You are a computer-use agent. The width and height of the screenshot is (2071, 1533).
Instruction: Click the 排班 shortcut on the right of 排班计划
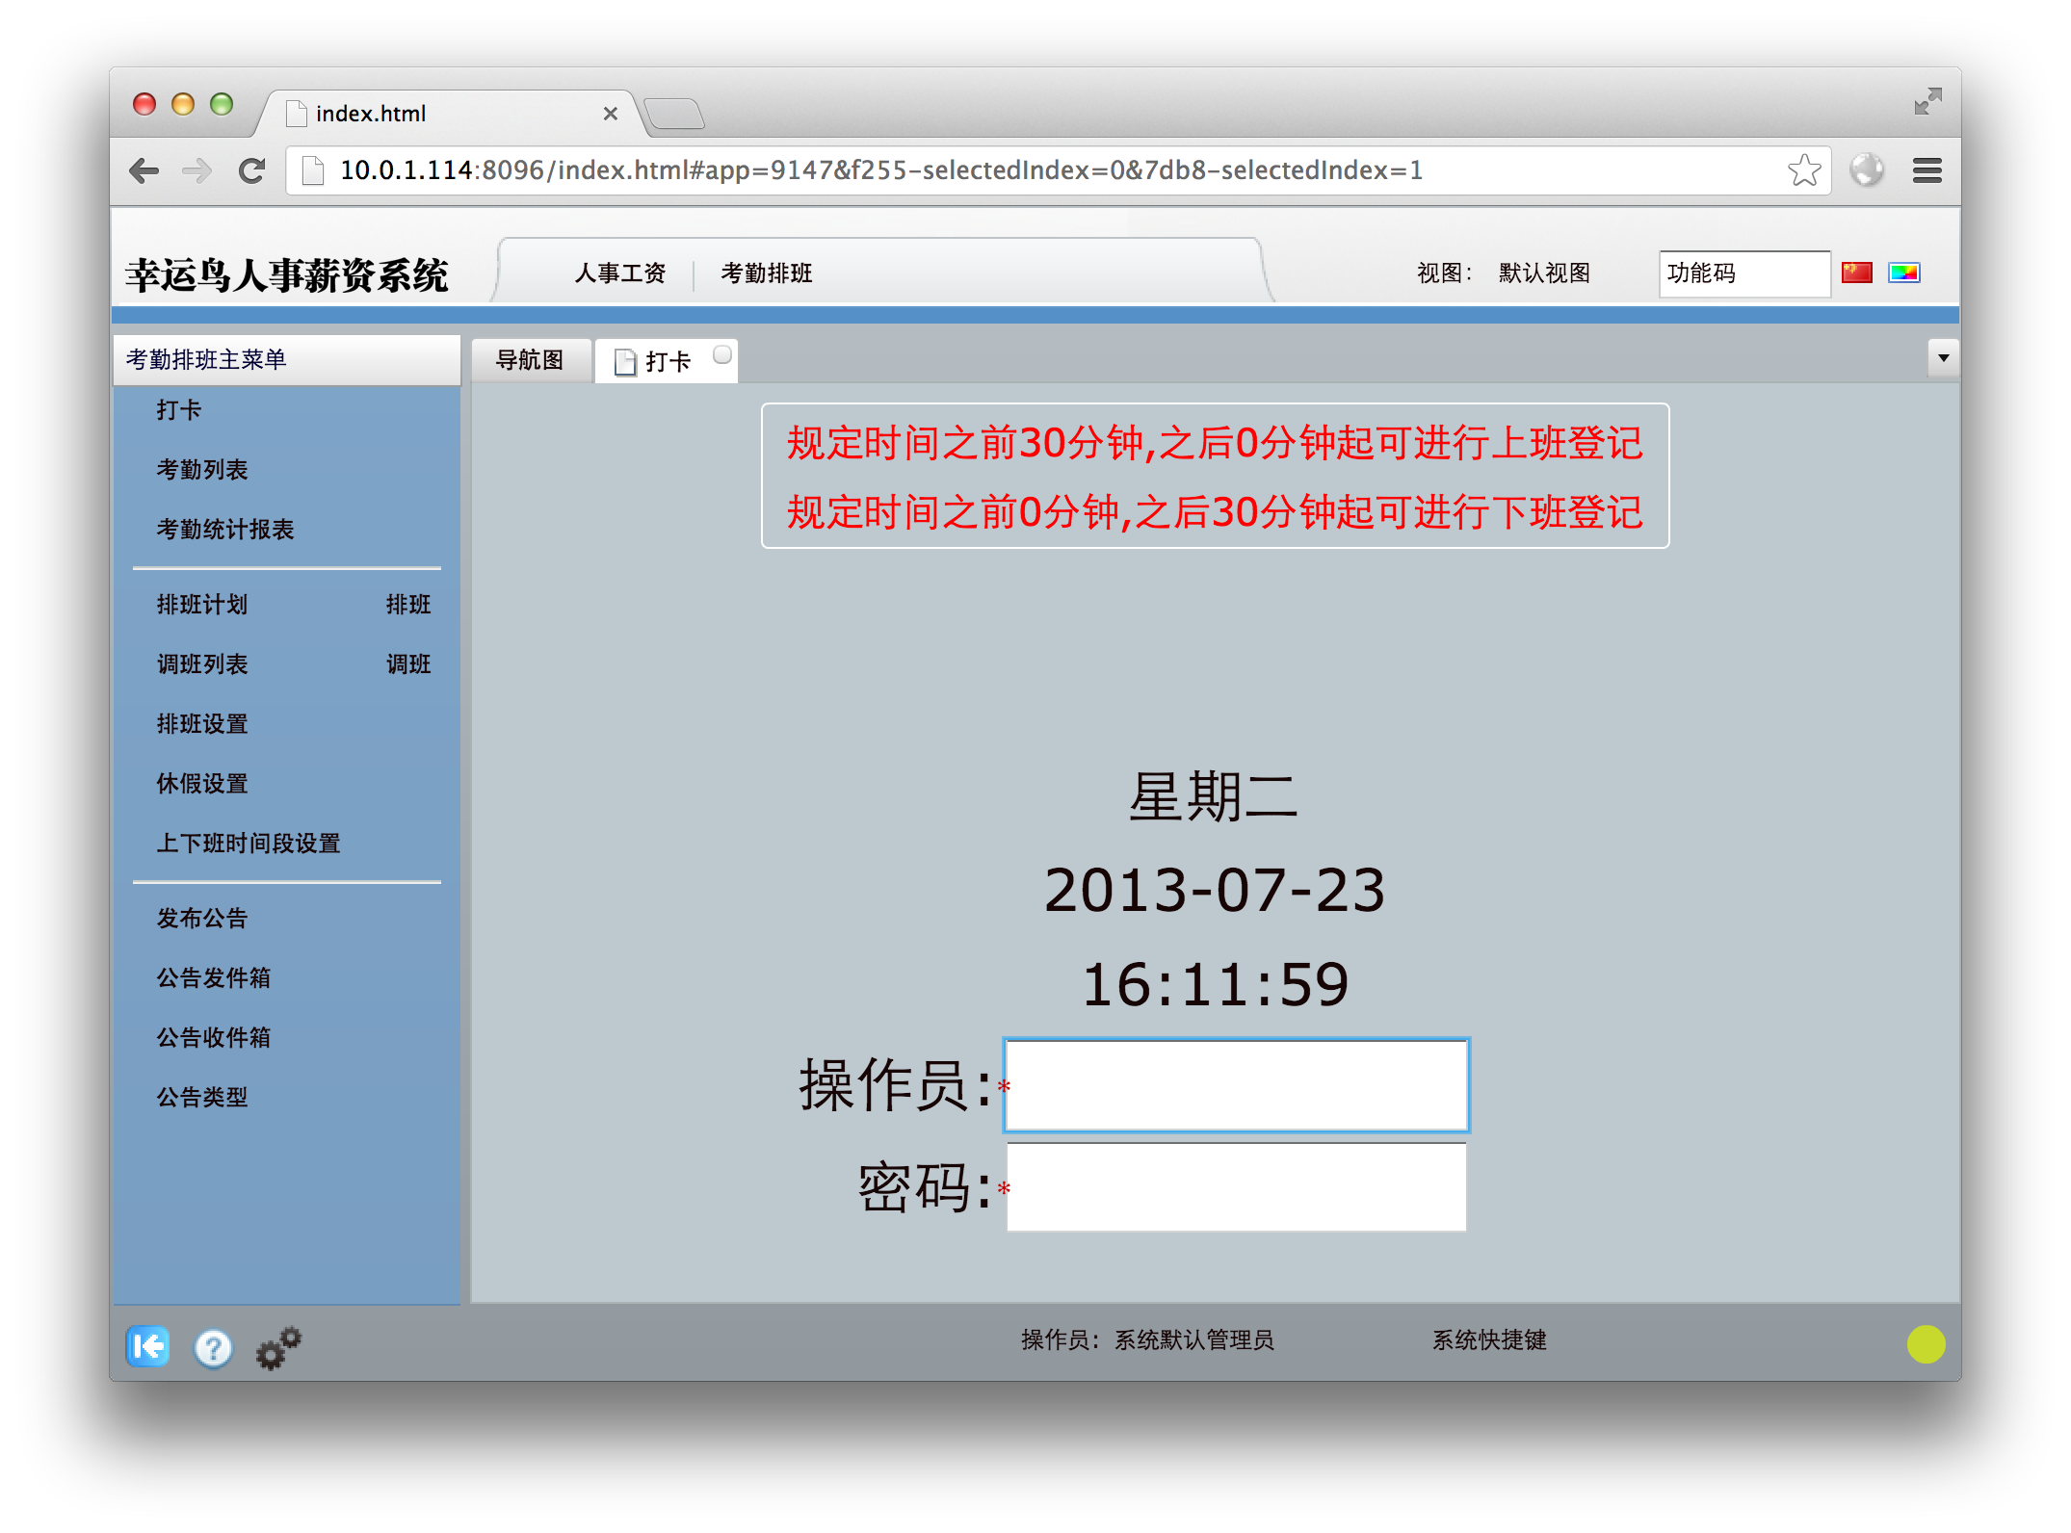click(x=408, y=605)
